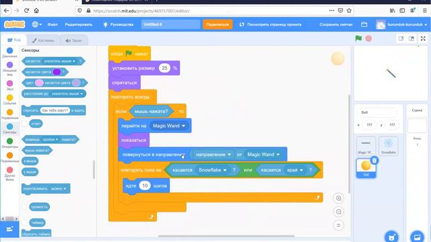Switch to the Звуки tab
The image size is (431, 242).
click(73, 40)
